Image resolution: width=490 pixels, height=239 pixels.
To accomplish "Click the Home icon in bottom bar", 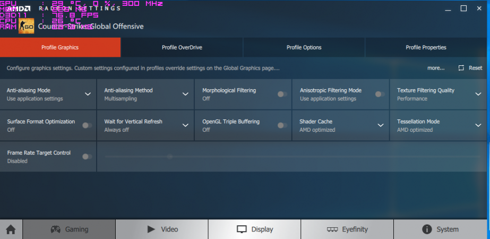I will point(11,229).
